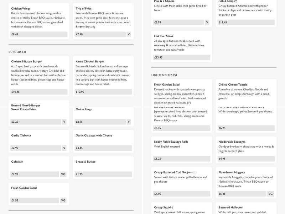Open the Katsu Chicken Burger title

pyautogui.click(x=90, y=61)
